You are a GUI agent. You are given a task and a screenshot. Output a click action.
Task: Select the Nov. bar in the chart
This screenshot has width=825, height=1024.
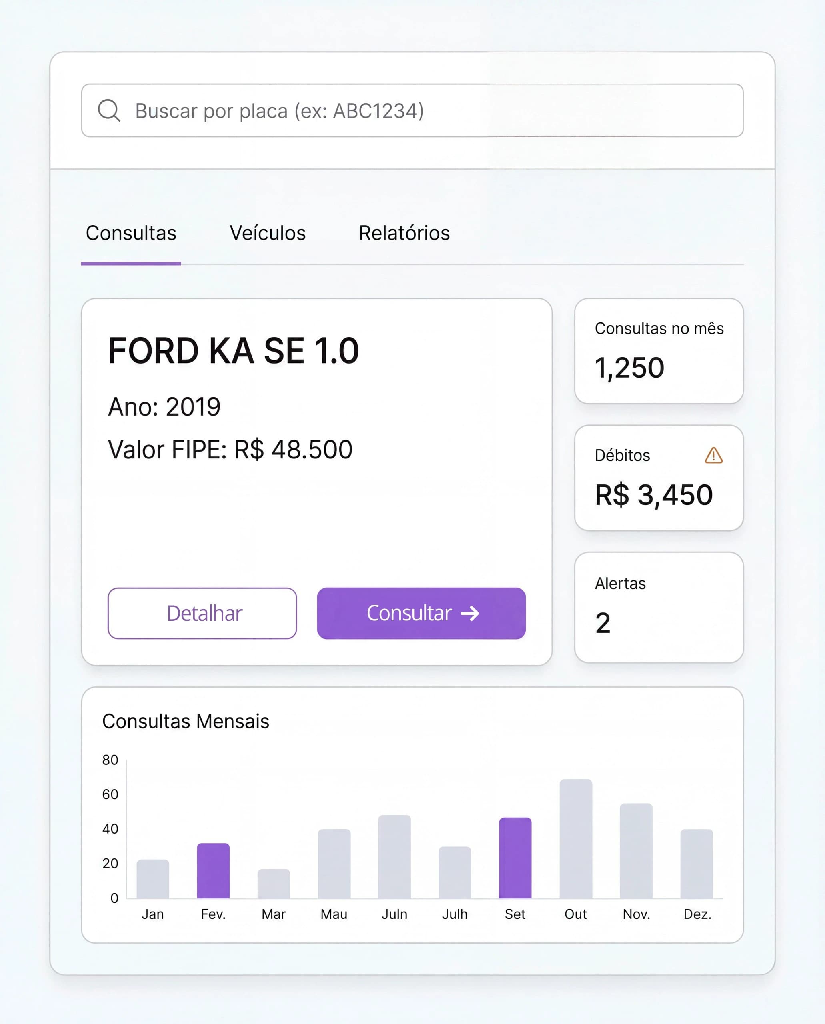(636, 850)
